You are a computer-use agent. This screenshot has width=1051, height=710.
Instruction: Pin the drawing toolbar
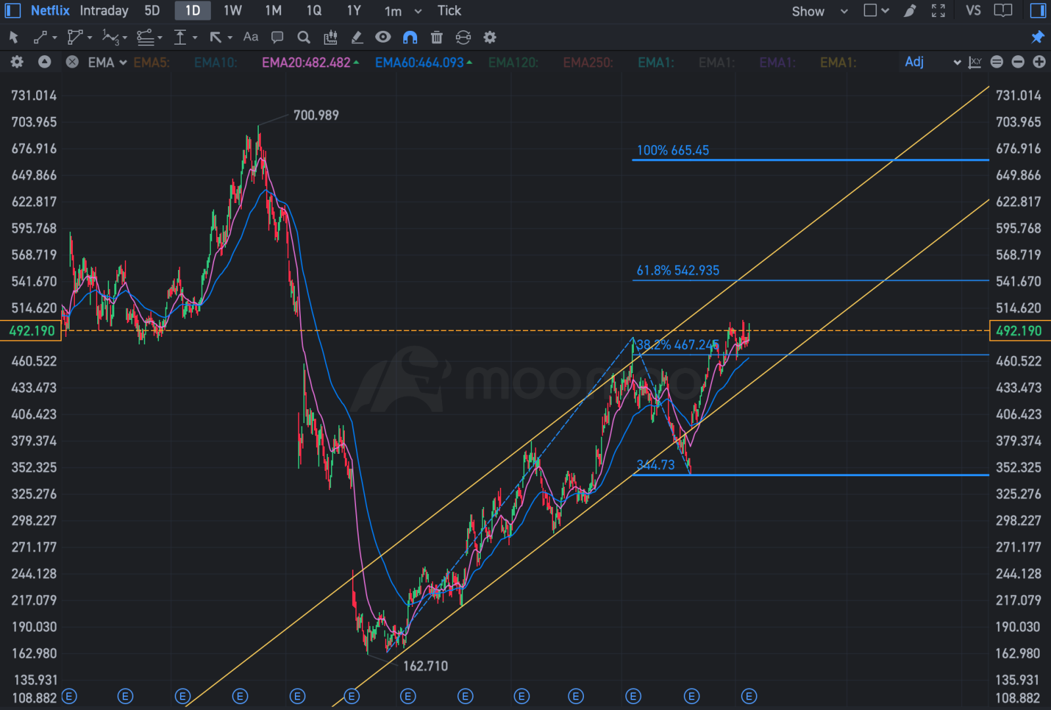pyautogui.click(x=1038, y=37)
